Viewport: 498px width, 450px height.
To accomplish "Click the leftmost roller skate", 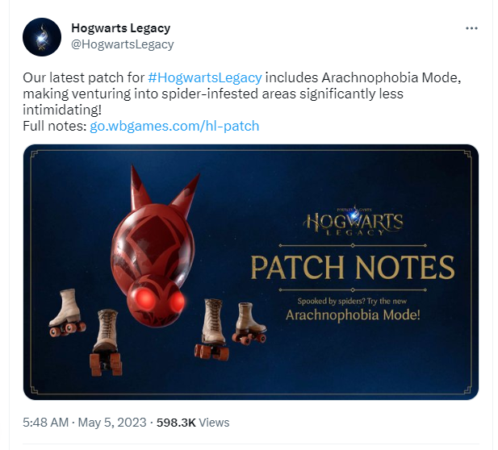I will tap(67, 313).
